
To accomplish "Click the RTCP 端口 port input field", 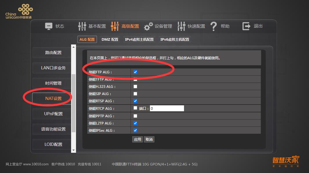I will [167, 108].
